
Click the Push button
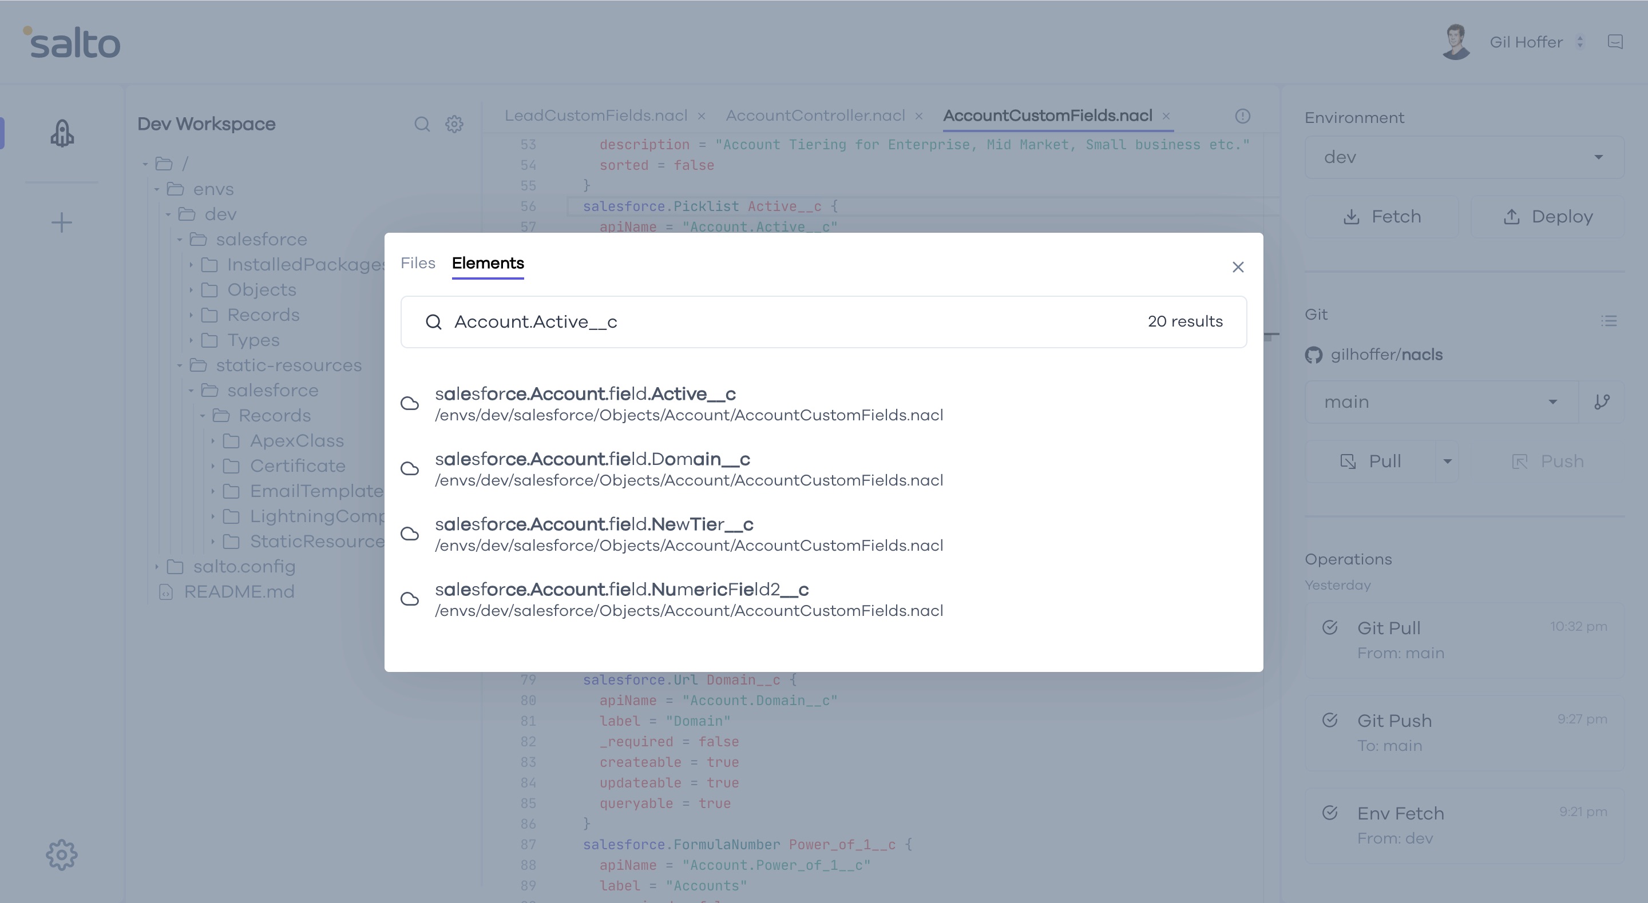tap(1547, 461)
